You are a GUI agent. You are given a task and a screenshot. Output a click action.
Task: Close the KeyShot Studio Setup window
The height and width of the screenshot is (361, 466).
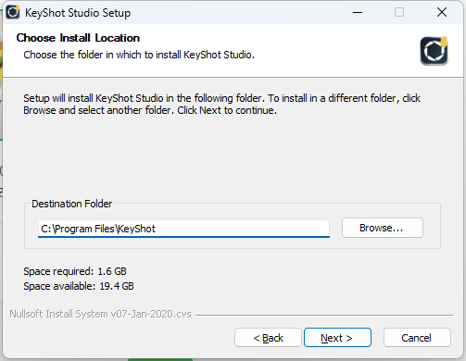point(442,12)
